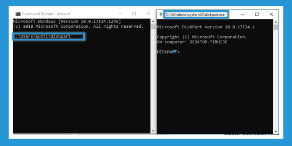Click diskpart window scrollbar down arrow

276,132
